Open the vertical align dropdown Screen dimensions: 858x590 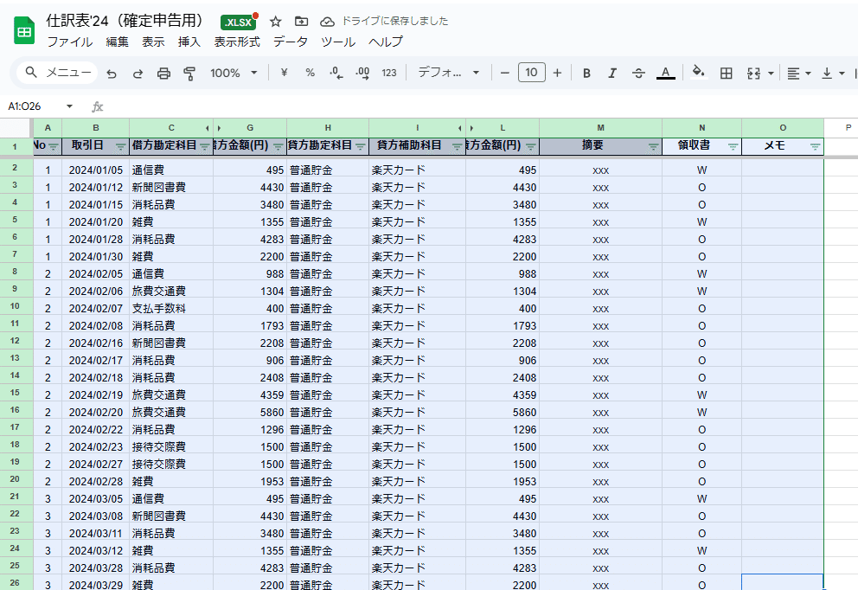[833, 73]
